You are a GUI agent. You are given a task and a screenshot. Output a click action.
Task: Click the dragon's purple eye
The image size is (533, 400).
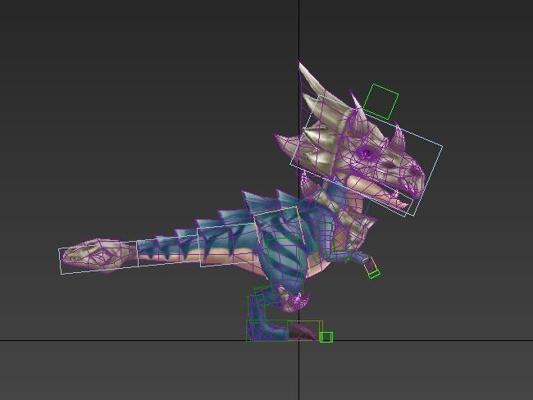367,153
